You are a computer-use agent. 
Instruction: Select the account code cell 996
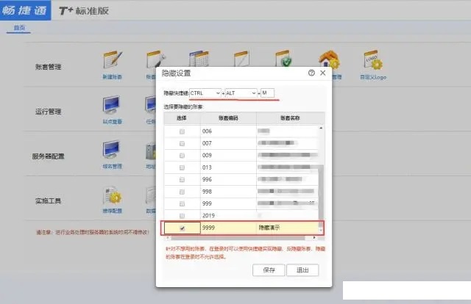click(228, 179)
